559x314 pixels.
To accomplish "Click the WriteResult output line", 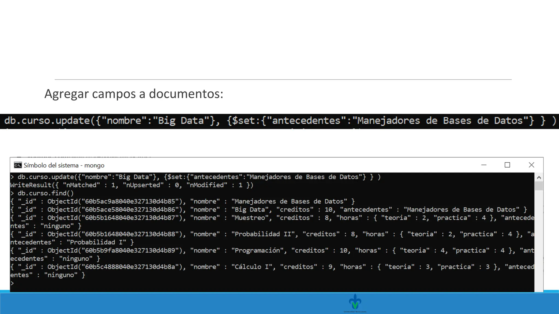I will click(132, 185).
